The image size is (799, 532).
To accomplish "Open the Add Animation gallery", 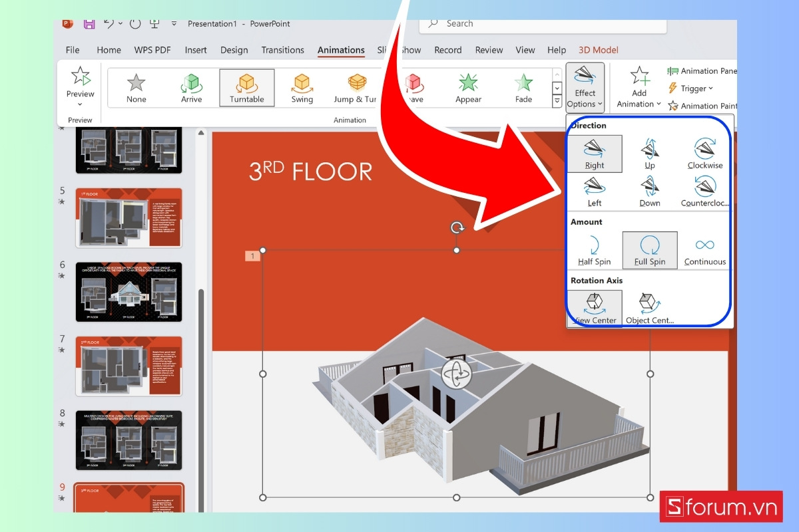I will pyautogui.click(x=638, y=87).
